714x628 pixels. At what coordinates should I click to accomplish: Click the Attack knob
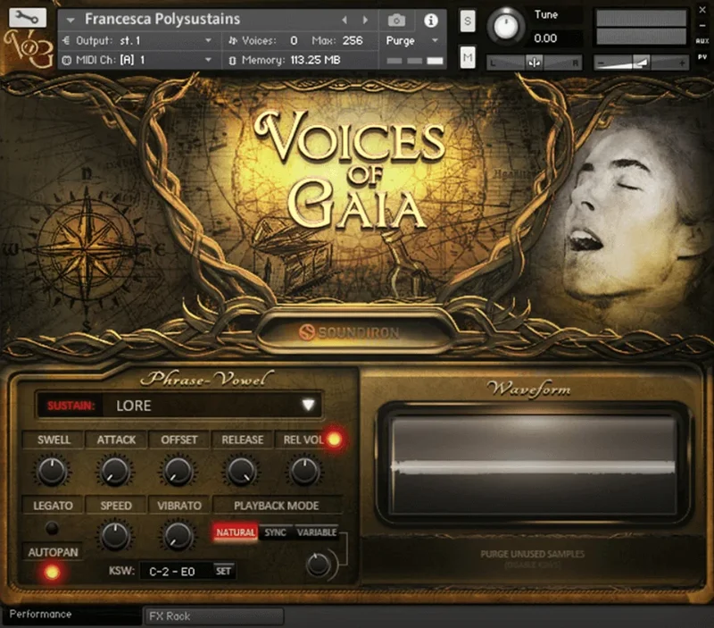point(115,471)
